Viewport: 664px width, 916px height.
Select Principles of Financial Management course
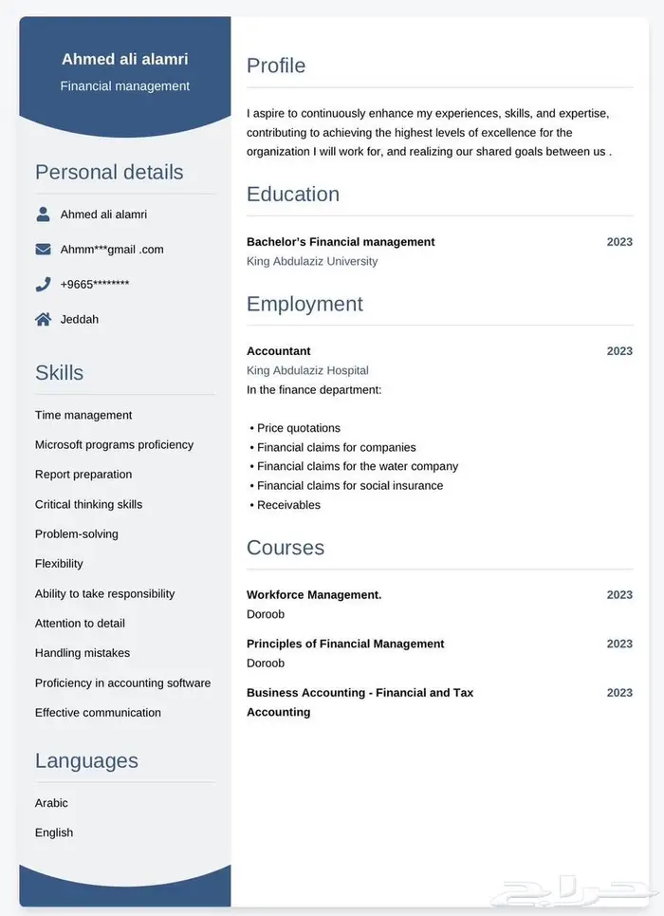click(345, 644)
